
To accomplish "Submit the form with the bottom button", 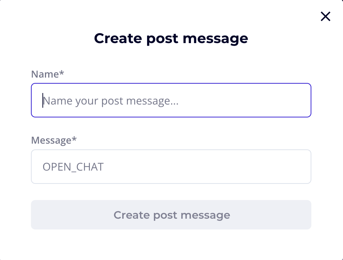I will click(171, 215).
